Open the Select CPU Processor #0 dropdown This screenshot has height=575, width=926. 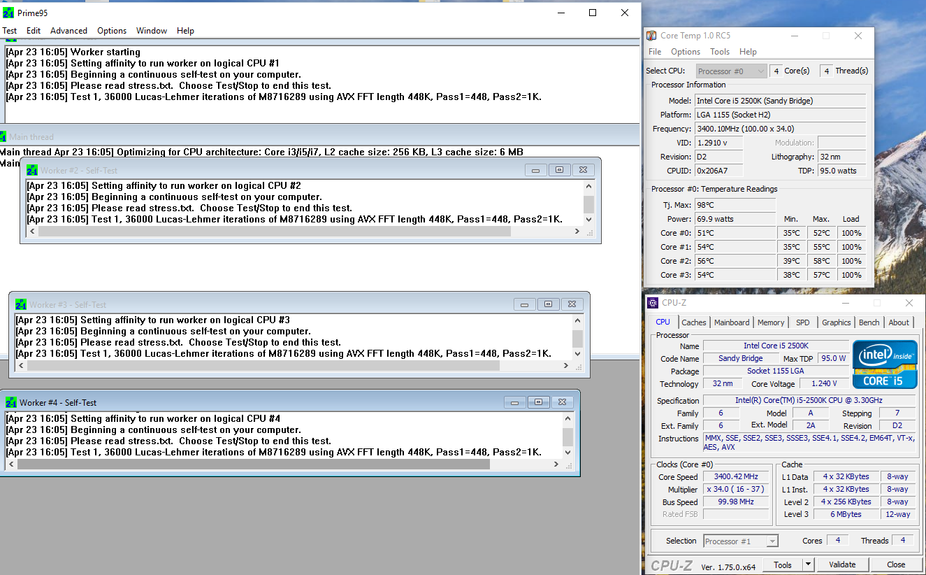731,71
